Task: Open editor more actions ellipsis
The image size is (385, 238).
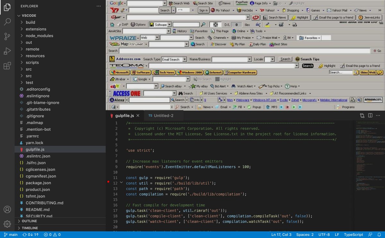Action: (378, 116)
